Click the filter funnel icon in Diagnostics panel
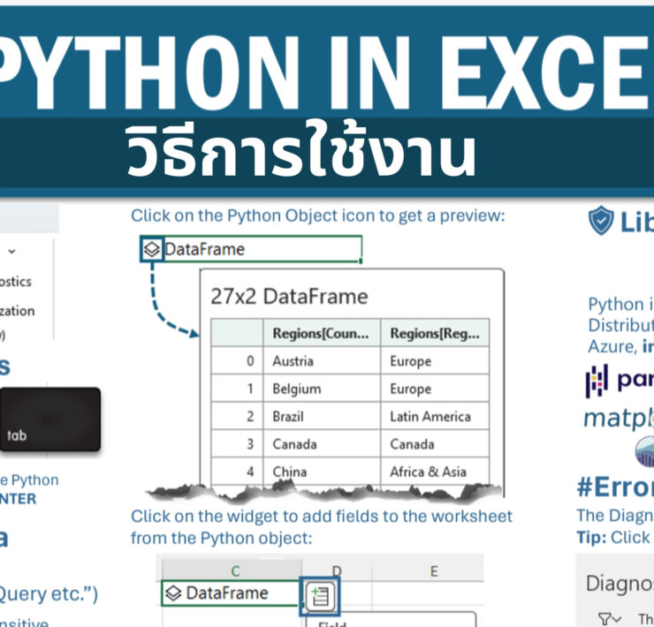This screenshot has height=627, width=654. [x=605, y=617]
